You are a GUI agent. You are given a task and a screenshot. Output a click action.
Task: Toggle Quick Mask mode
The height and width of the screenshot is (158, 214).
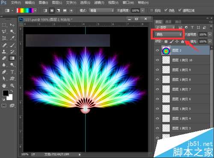click(x=4, y=105)
